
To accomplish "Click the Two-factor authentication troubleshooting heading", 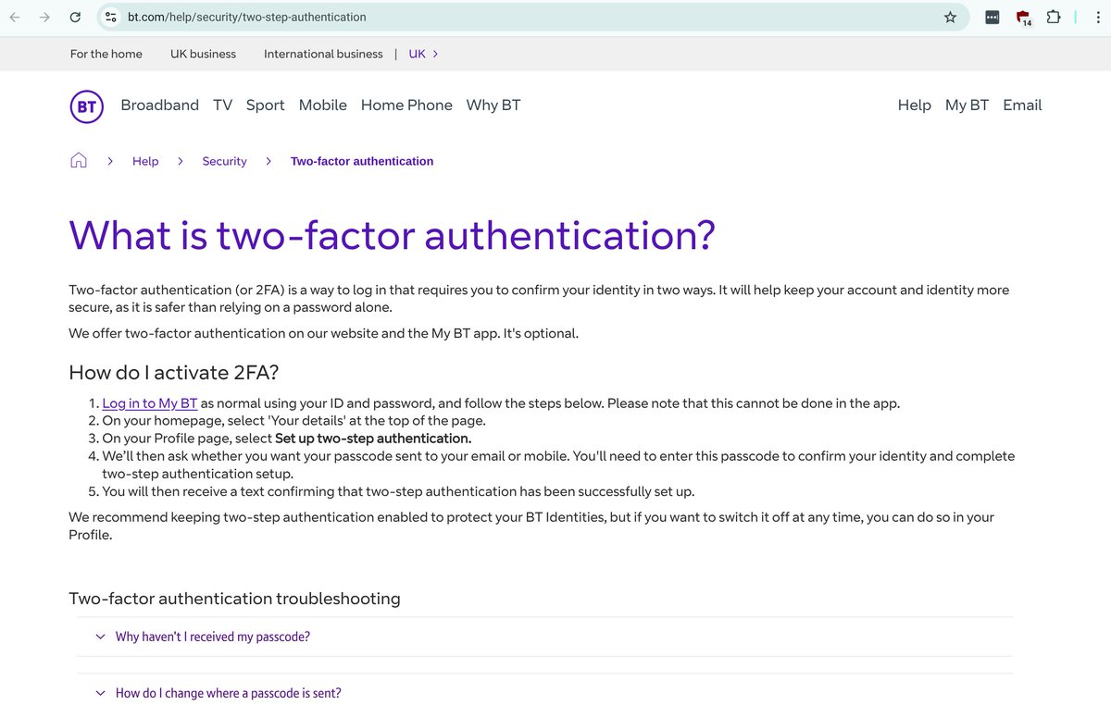I will coord(234,599).
